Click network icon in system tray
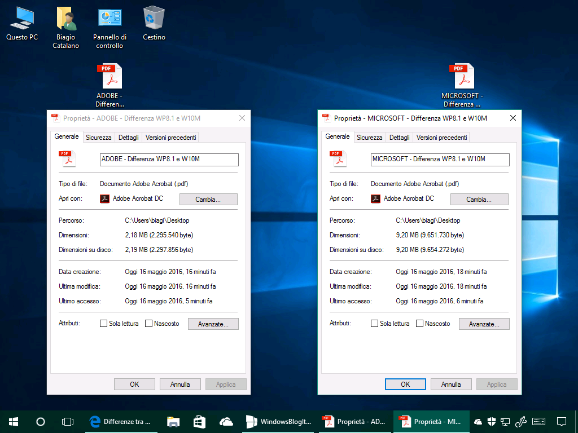The image size is (578, 433). 505,422
